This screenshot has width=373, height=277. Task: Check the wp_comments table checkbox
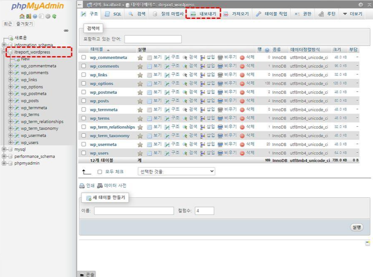tap(83, 66)
